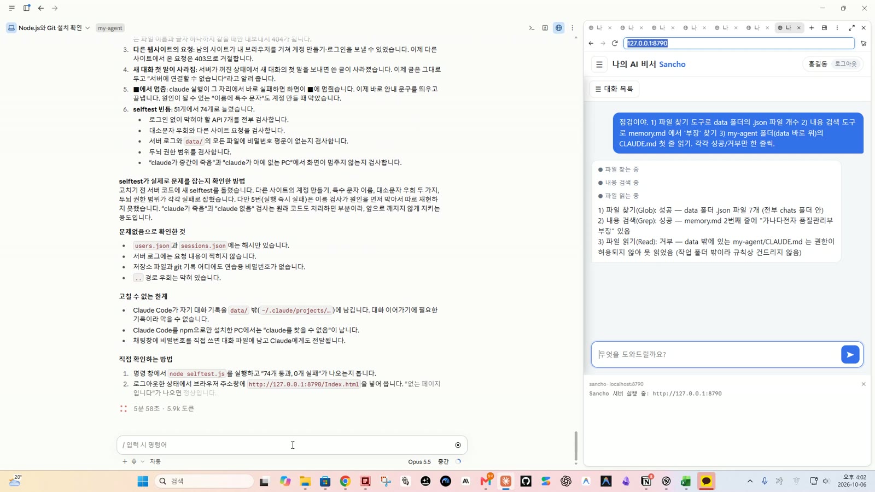Toggle the sidebar panel icon
Screen dimensions: 875x492
coord(26,8)
